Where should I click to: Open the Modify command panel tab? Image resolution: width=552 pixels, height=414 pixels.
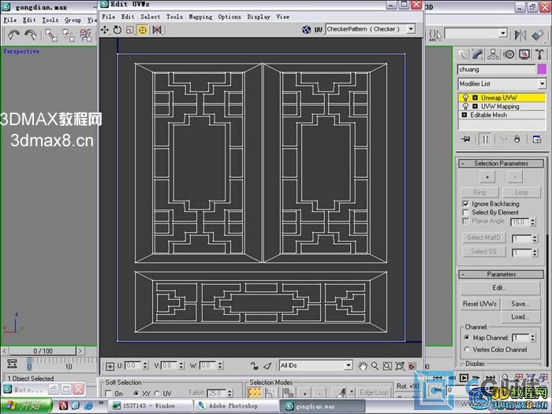pyautogui.click(x=478, y=54)
